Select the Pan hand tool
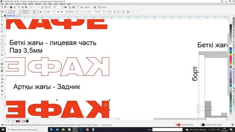The width and height of the screenshot is (235, 132). tap(2, 32)
